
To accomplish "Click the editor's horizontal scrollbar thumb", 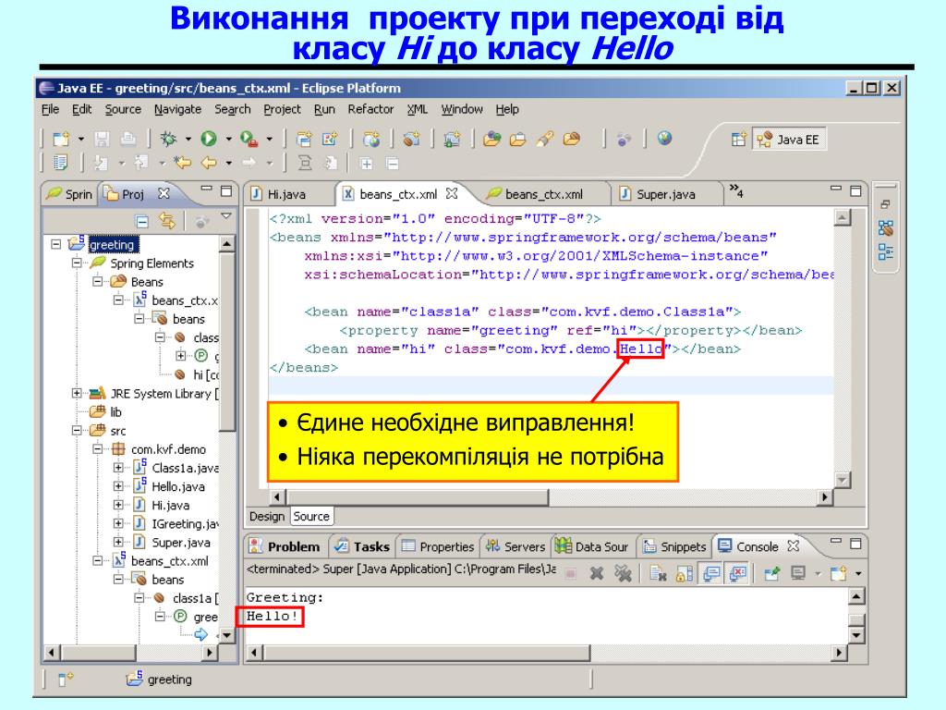I will click(417, 497).
